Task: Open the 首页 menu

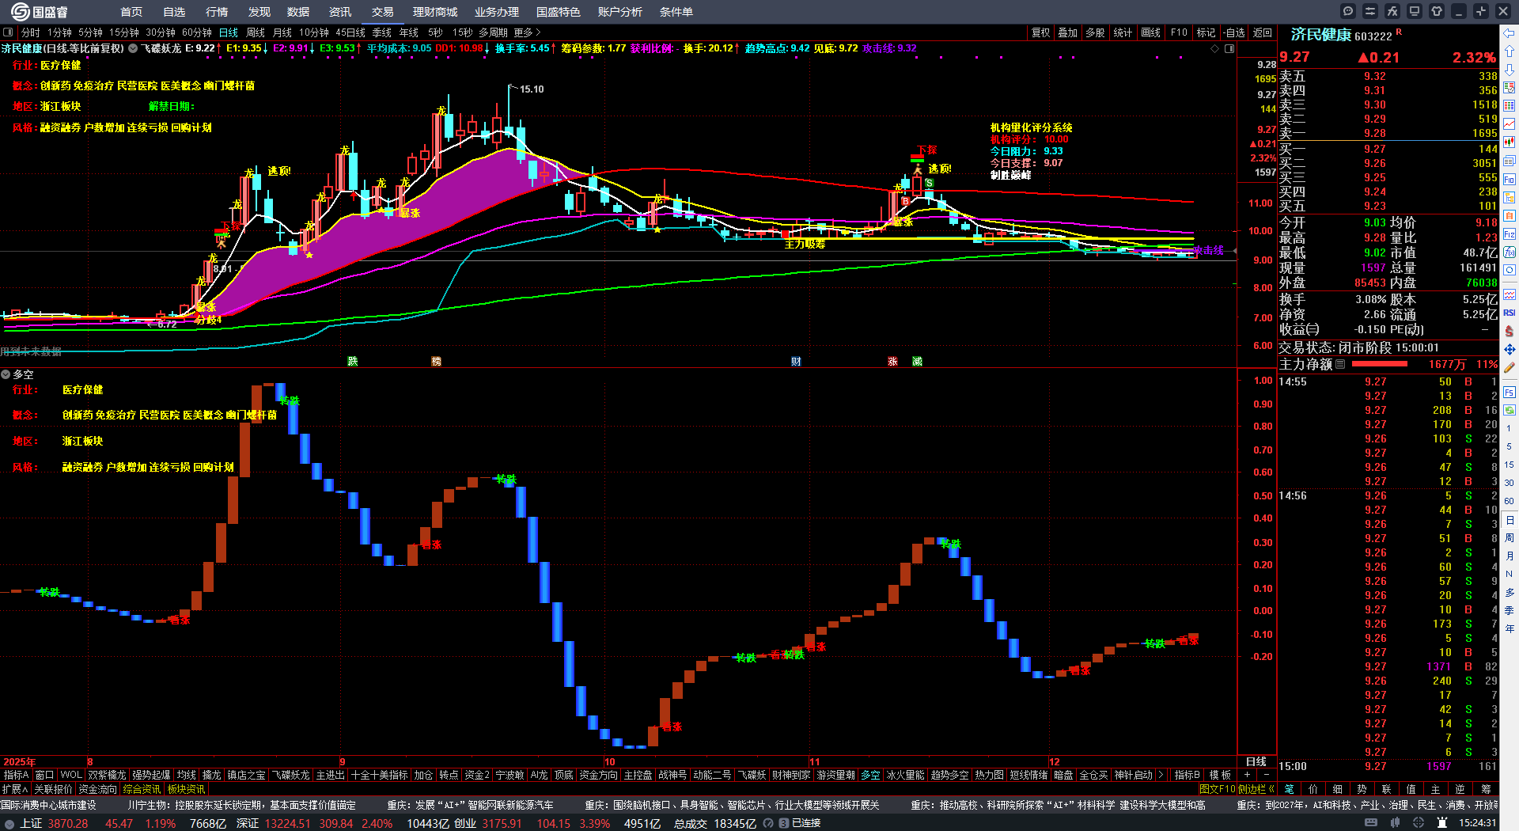Action: point(131,12)
